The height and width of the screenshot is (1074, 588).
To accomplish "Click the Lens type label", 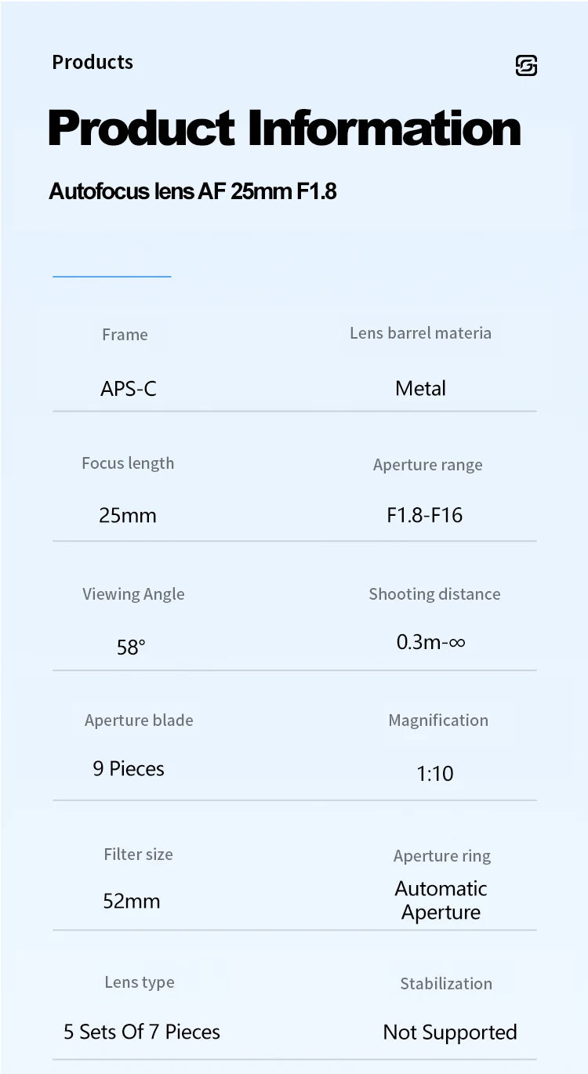I will point(140,982).
